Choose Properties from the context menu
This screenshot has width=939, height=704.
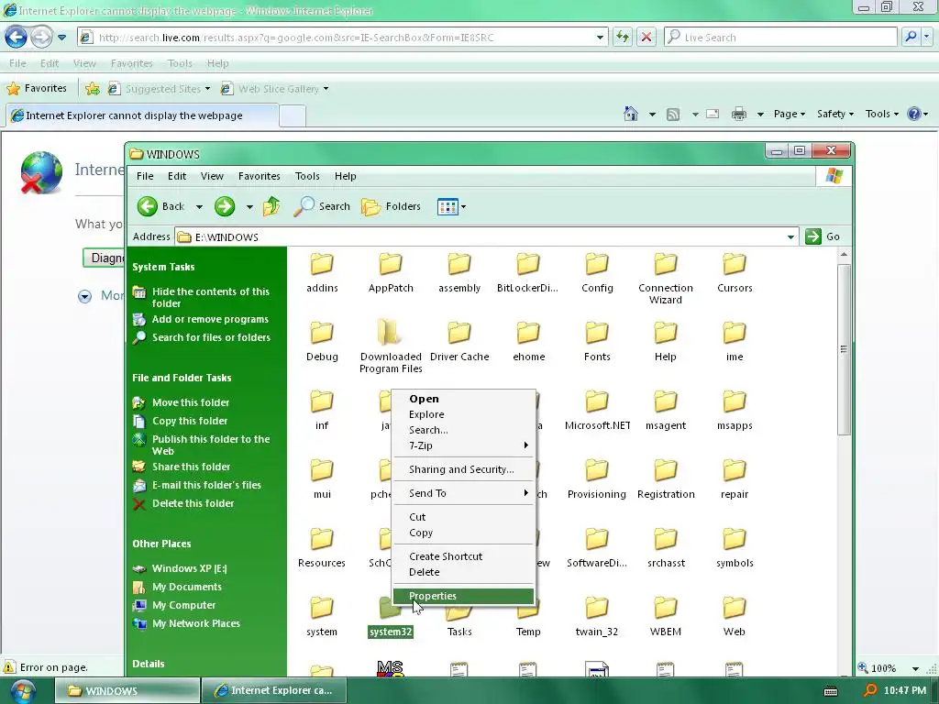(463, 596)
